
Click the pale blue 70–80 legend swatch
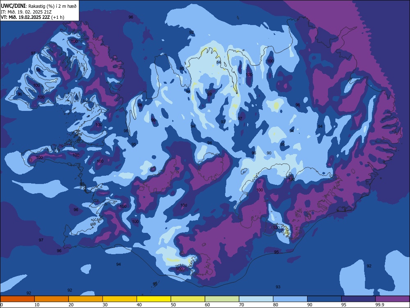coord(256,299)
